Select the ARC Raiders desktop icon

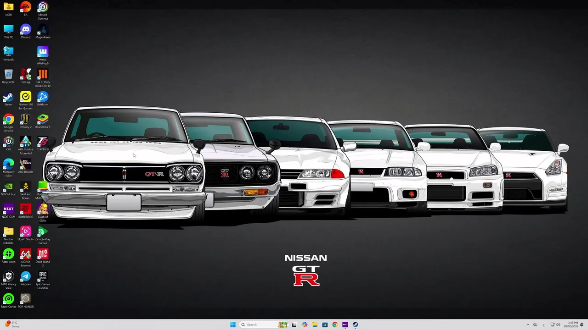(x=26, y=166)
